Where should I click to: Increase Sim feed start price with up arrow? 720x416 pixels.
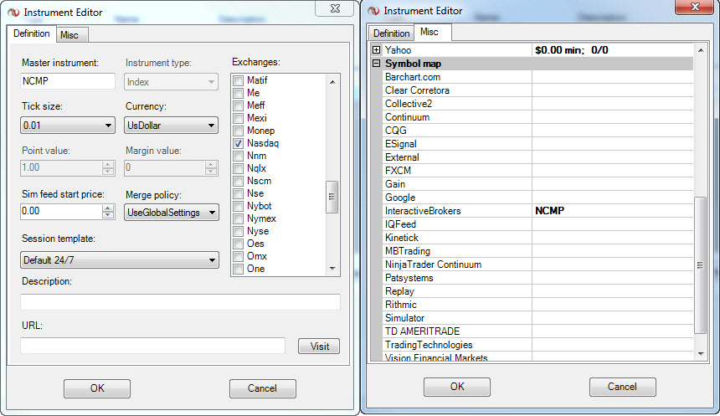click(x=108, y=208)
